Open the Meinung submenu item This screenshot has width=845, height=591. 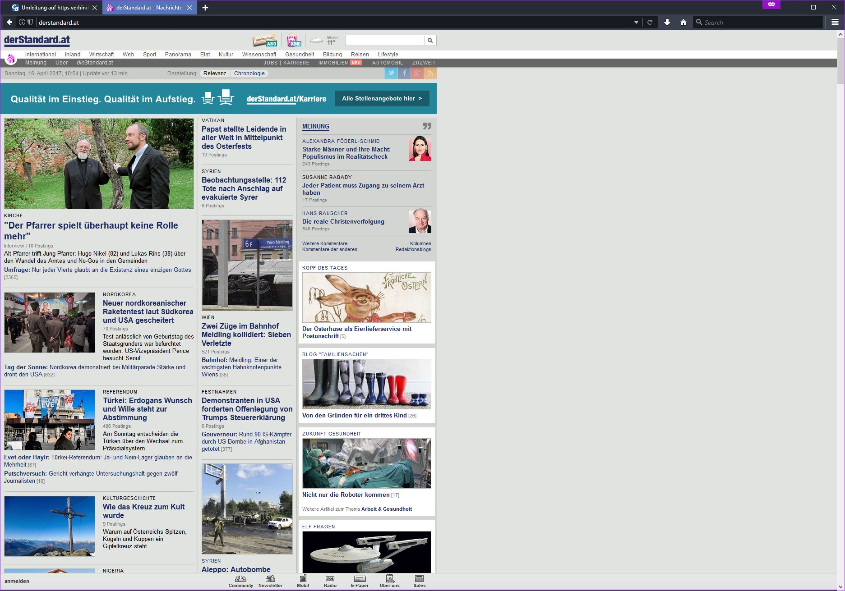tap(36, 63)
